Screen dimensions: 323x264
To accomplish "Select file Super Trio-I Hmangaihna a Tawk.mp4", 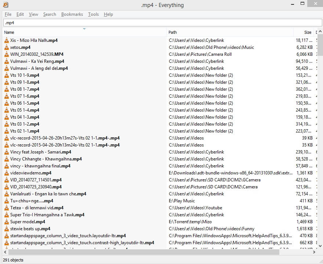I will [47, 215].
